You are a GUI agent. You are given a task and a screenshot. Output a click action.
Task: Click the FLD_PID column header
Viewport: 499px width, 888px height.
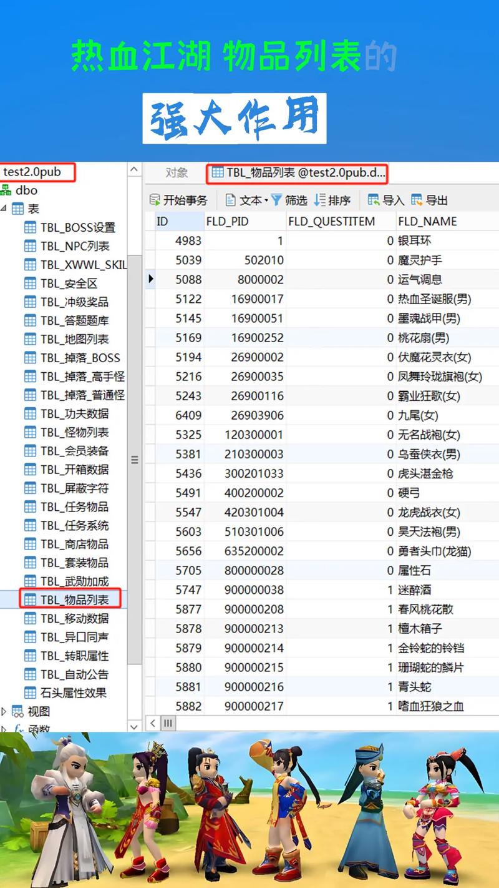[x=245, y=221]
